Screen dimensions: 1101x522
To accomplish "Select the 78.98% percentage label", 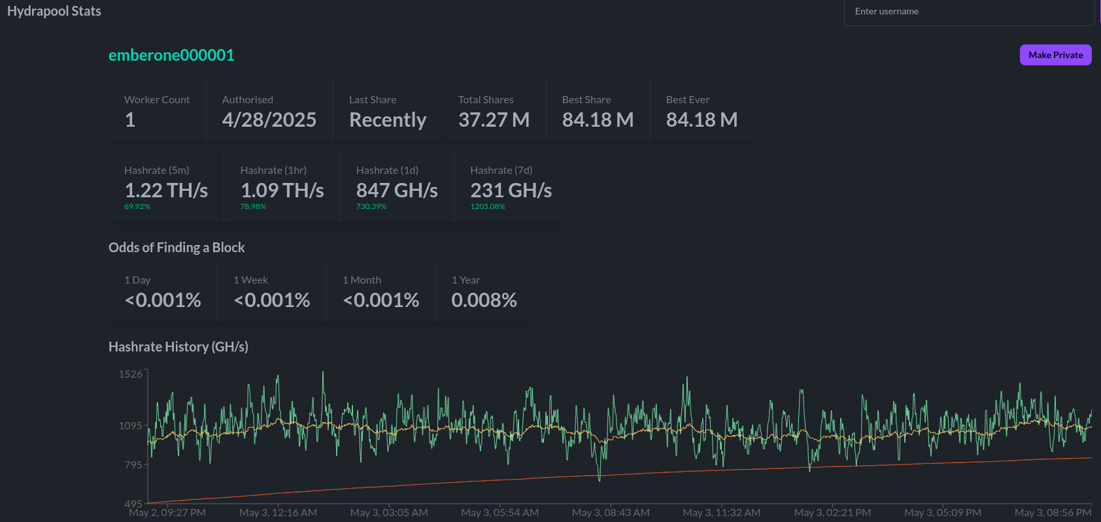I will (x=253, y=206).
